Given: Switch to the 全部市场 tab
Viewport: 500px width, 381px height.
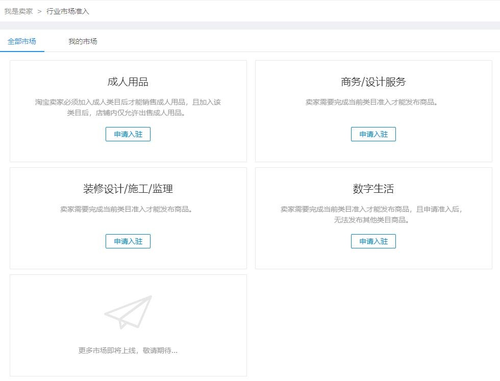Looking at the screenshot, I should tap(21, 41).
